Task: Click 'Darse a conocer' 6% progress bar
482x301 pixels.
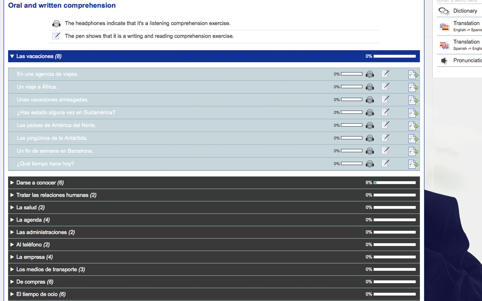Action: (x=395, y=183)
